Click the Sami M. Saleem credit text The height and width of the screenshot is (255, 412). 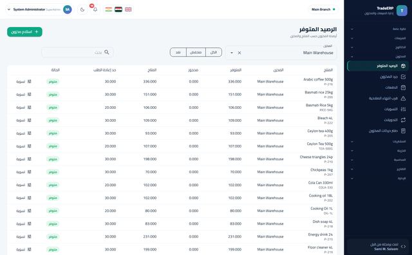pos(386,249)
